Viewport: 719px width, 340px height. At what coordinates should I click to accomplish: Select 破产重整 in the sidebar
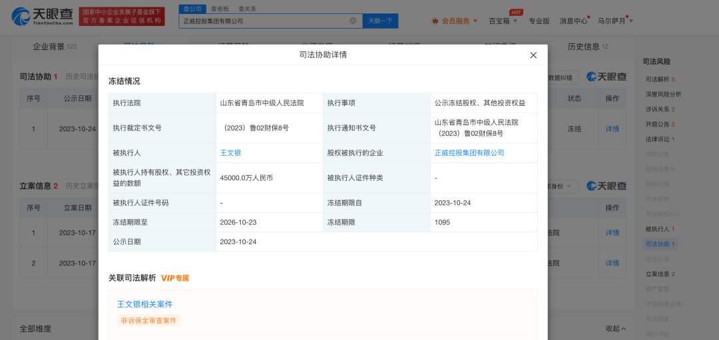(x=657, y=289)
